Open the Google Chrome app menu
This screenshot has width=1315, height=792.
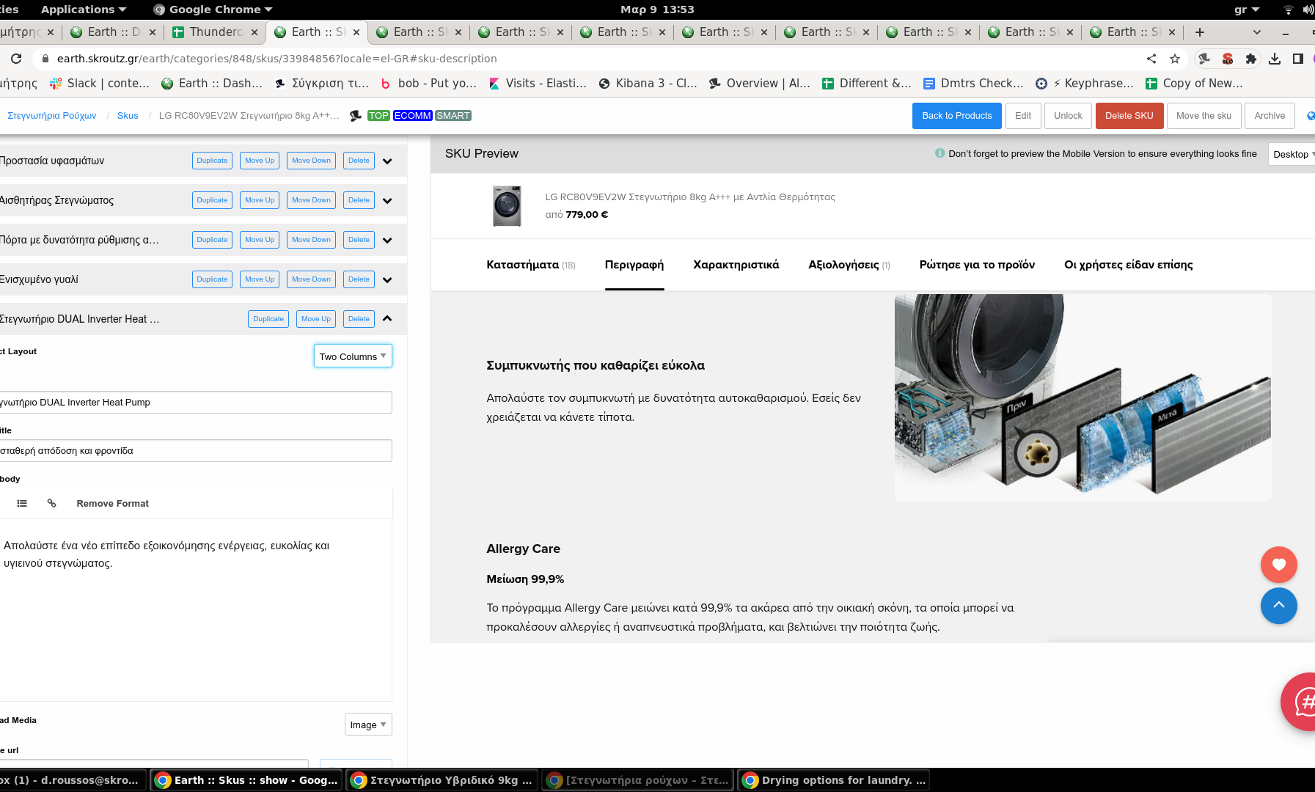(213, 10)
